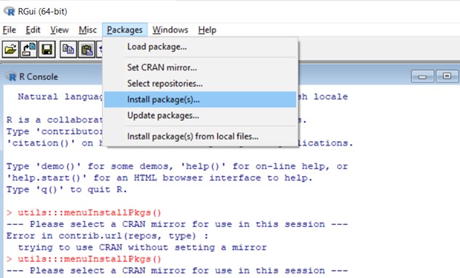This screenshot has width=460, height=278.
Task: Choose Install package(s) from local files...
Action: coord(200,136)
